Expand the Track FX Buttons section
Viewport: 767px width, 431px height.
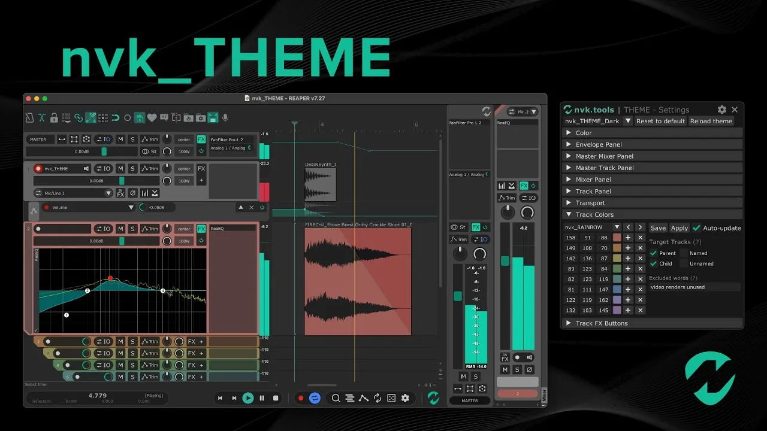coord(653,323)
